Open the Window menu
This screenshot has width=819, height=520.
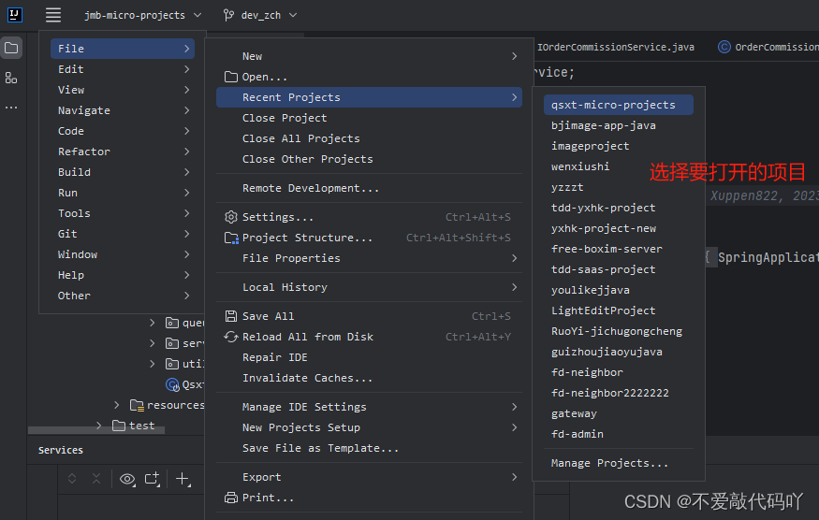point(123,254)
